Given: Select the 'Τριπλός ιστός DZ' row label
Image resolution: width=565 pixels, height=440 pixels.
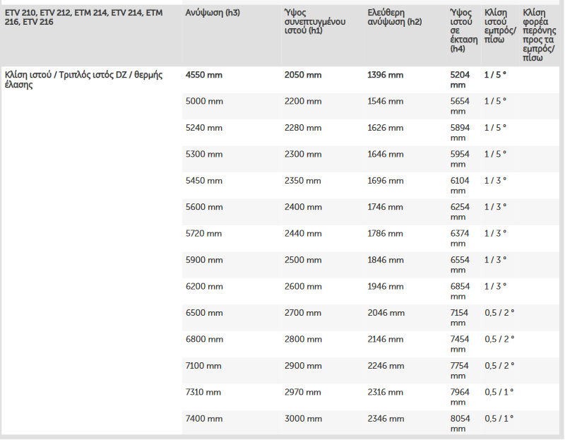Looking at the screenshot, I should (x=83, y=80).
